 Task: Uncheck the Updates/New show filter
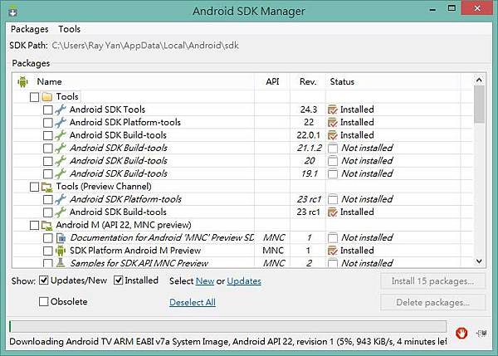(x=43, y=280)
